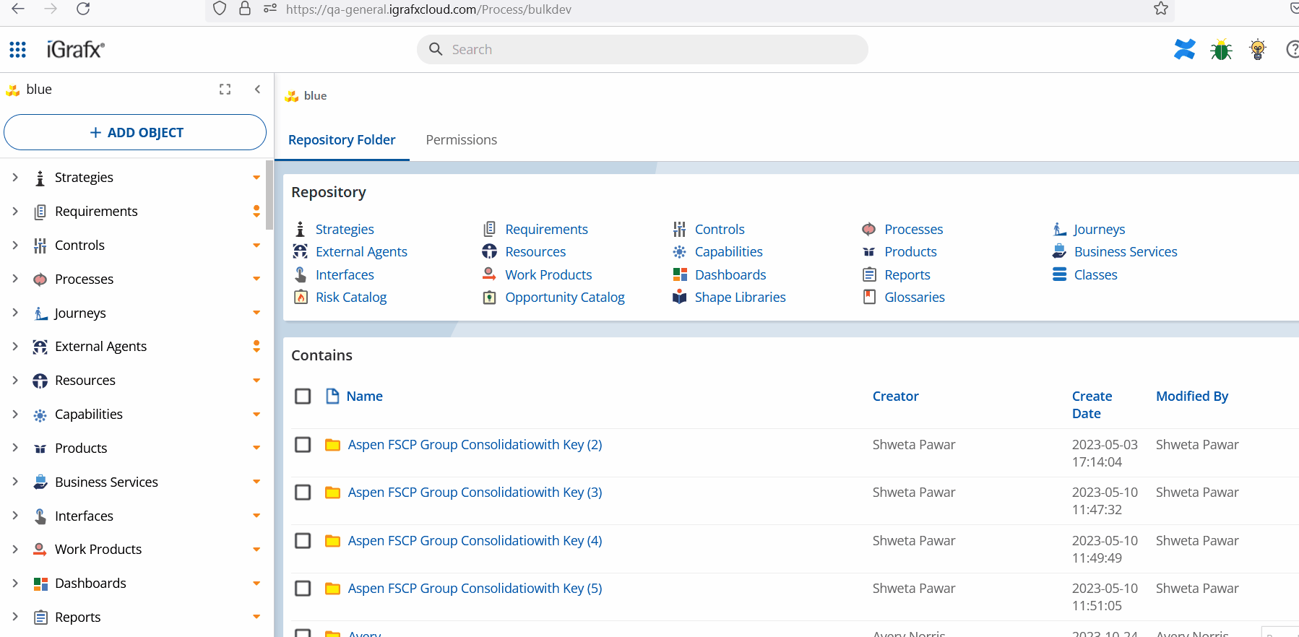Click the lightbulb idea icon
Viewport: 1299px width, 637px height.
pos(1258,50)
